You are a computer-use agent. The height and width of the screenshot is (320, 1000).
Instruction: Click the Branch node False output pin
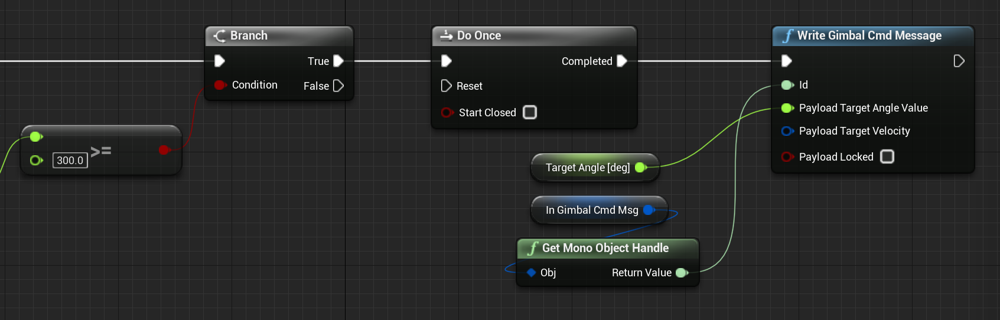point(338,86)
